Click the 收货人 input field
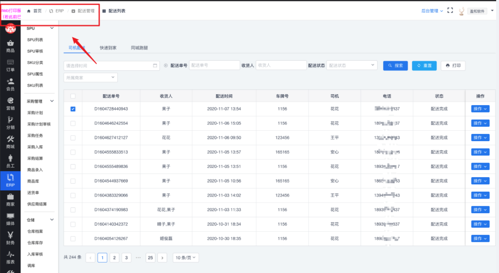 [281, 65]
